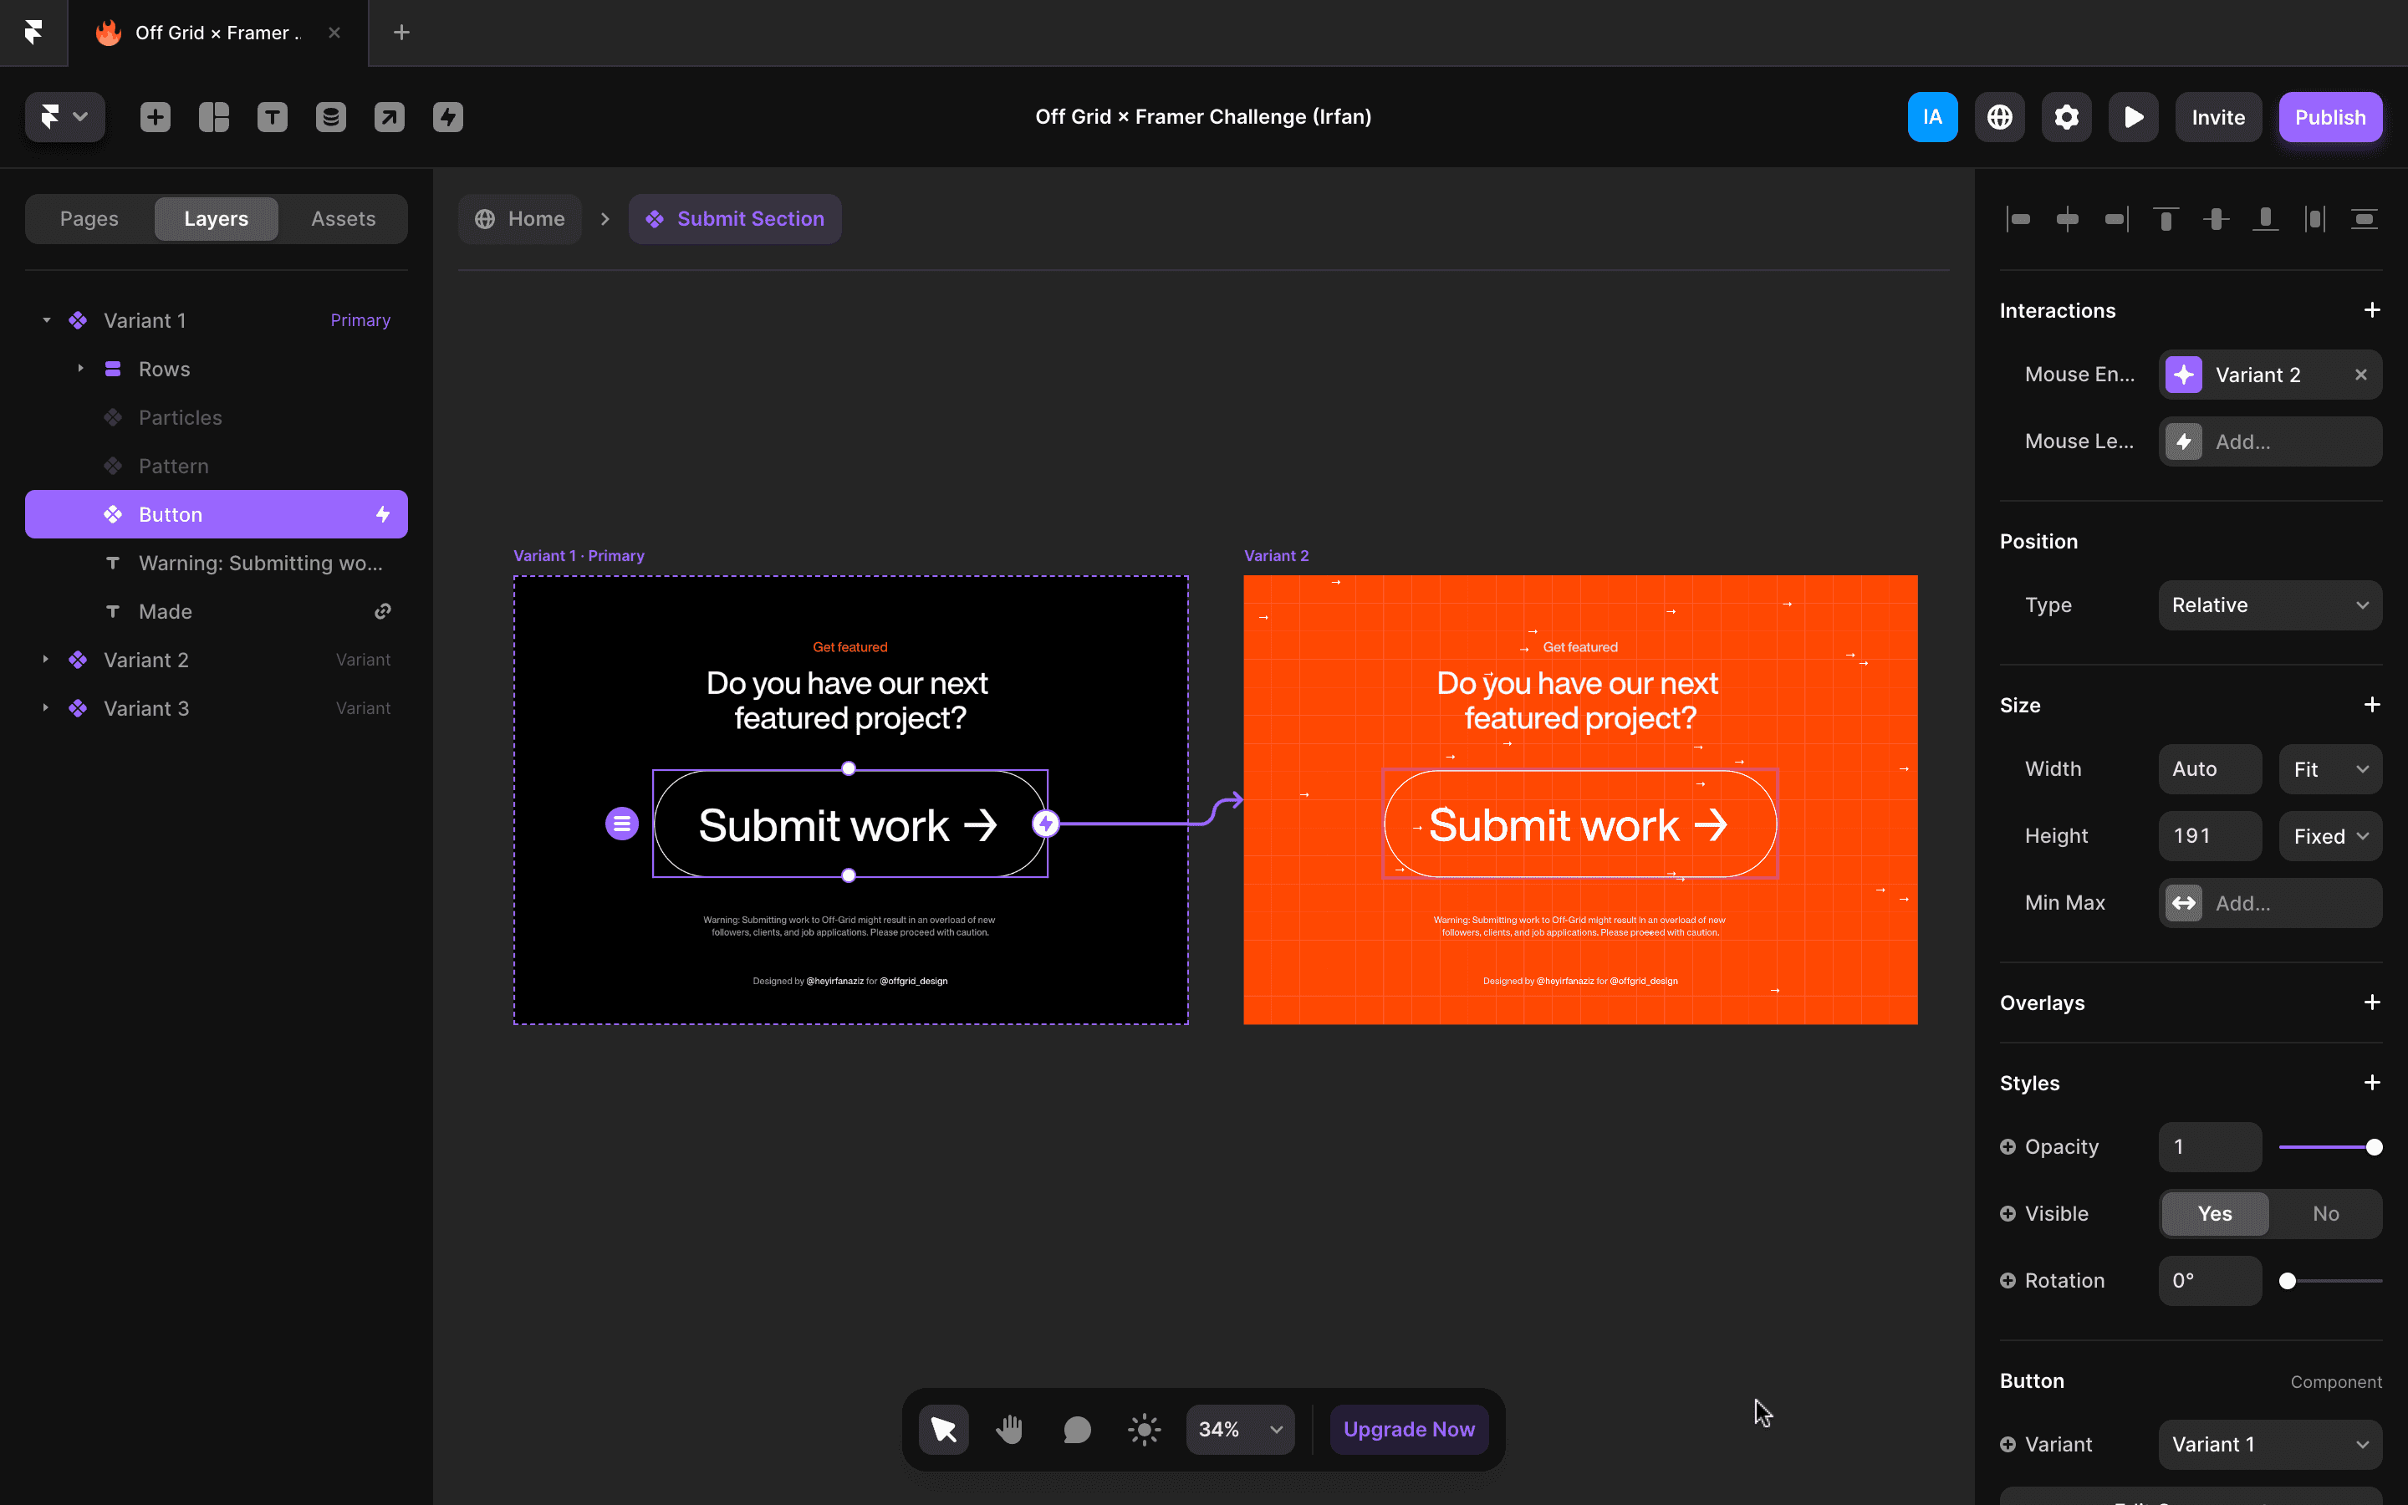Screen dimensions: 2408x1505
Task: Click the Opacity slider handle
Action: [2373, 1146]
